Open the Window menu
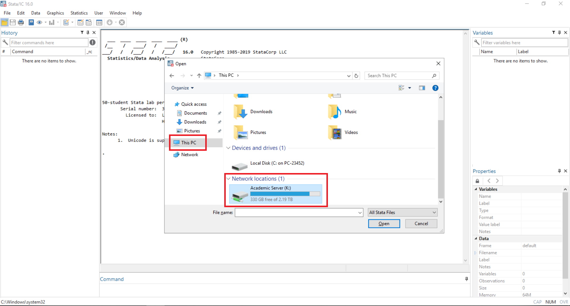This screenshot has height=306, width=570. click(x=118, y=13)
